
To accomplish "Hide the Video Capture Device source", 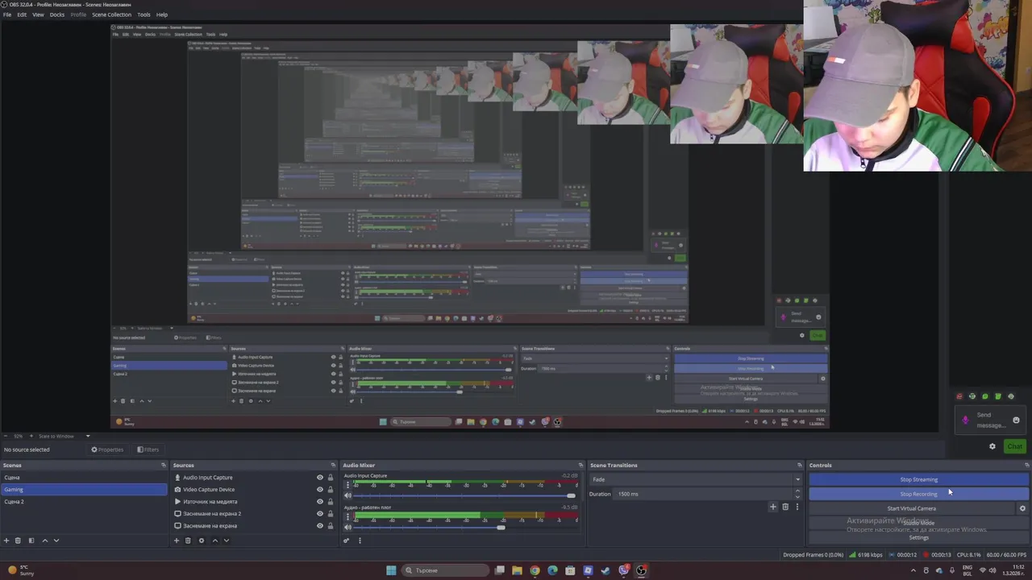I will click(320, 490).
